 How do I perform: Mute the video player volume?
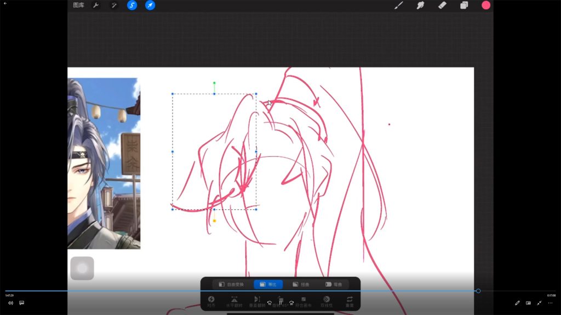[10, 302]
